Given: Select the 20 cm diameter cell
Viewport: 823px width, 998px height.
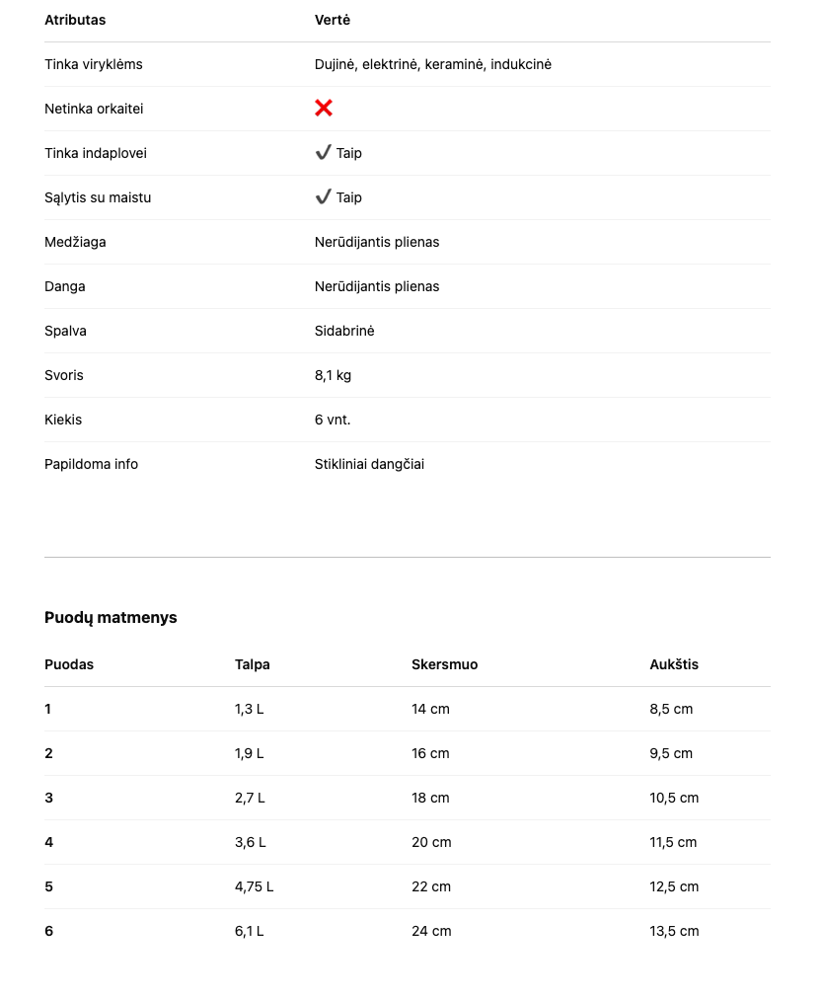Looking at the screenshot, I should pos(431,842).
